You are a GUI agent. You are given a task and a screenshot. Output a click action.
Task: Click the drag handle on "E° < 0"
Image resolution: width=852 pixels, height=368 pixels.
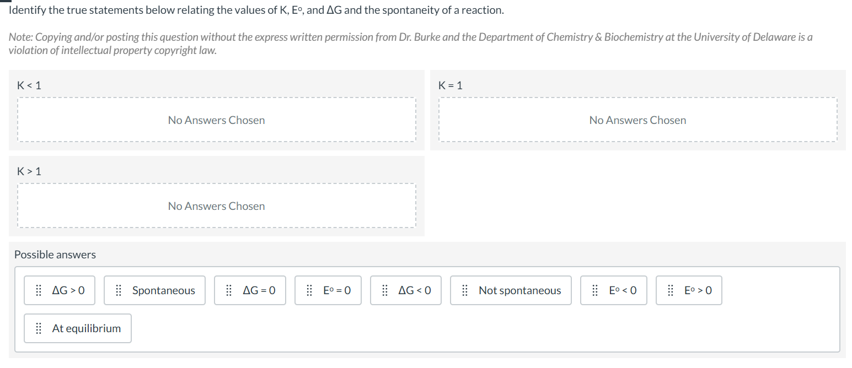pyautogui.click(x=594, y=290)
